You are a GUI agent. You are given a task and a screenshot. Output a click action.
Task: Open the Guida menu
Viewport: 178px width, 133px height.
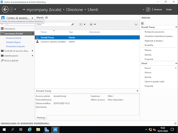pos(169,9)
